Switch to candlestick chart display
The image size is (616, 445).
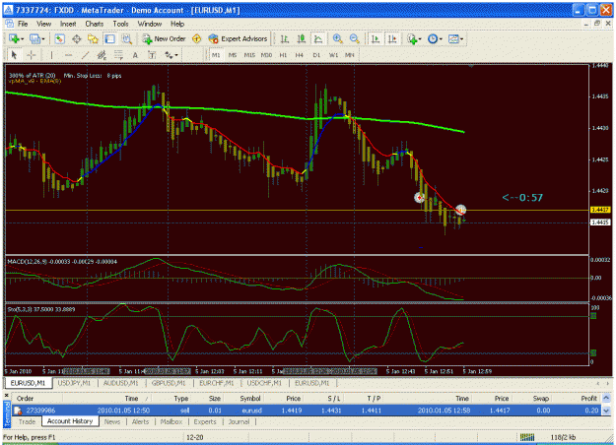302,38
